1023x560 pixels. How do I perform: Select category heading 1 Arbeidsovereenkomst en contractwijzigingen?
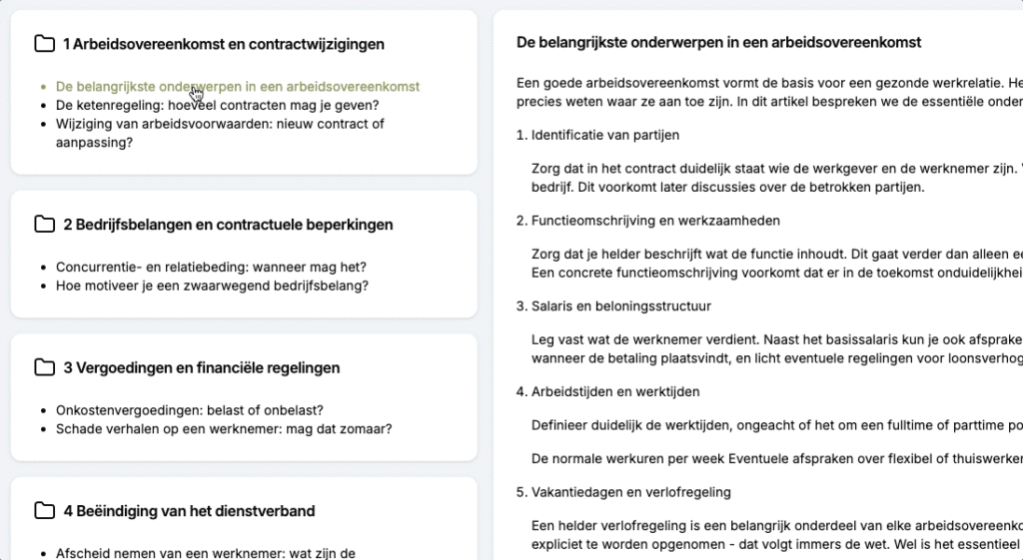pyautogui.click(x=223, y=44)
